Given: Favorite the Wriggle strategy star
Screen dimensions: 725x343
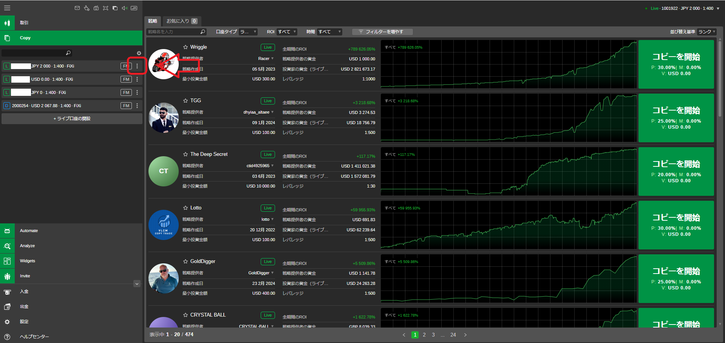Looking at the screenshot, I should pos(186,47).
